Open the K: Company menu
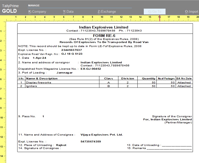 click(37, 11)
